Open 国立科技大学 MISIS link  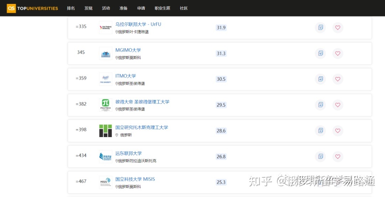click(135, 179)
